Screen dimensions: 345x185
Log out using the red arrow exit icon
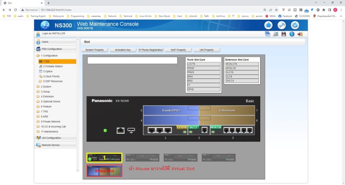click(x=300, y=34)
